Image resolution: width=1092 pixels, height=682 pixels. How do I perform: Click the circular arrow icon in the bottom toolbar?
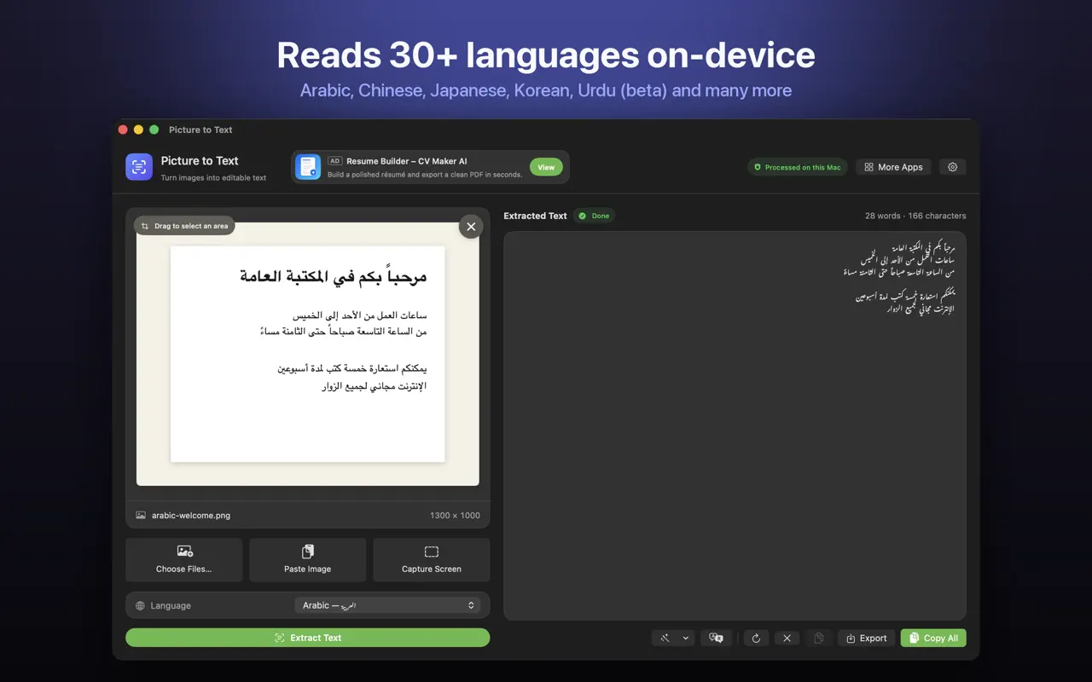point(756,638)
